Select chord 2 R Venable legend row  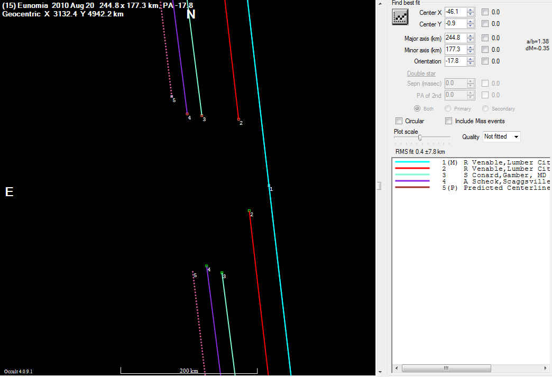(x=472, y=169)
